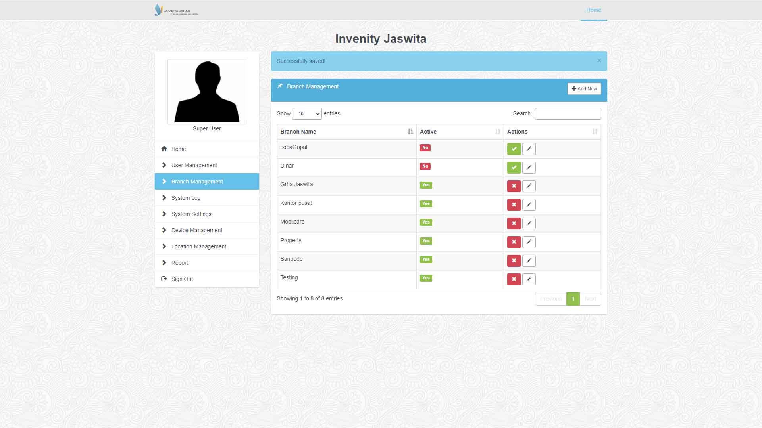Viewport: 762px width, 428px height.
Task: Activate the Dinar branch with green check
Action: 514,168
